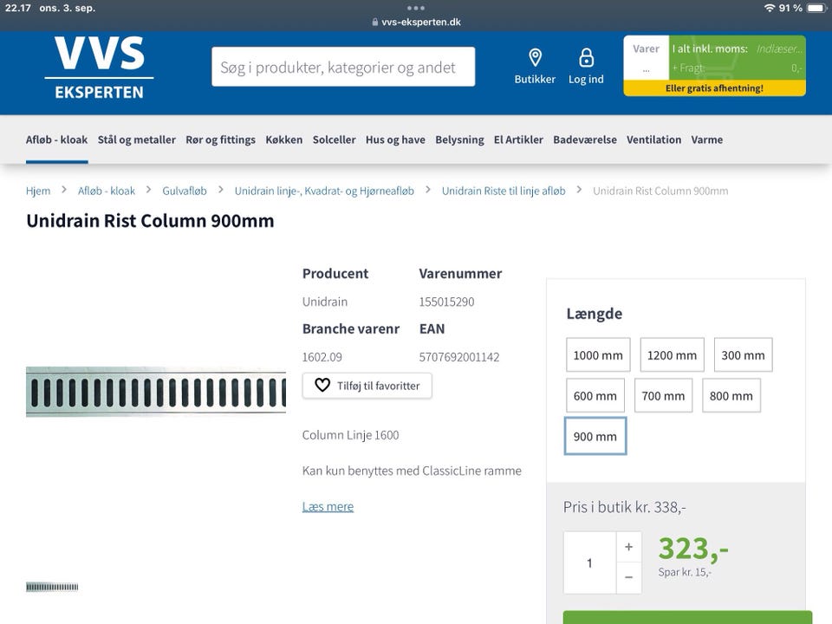Viewport: 832px width, 624px height.
Task: Click Unidrain Rist Column 900mm heading
Action: tap(150, 221)
